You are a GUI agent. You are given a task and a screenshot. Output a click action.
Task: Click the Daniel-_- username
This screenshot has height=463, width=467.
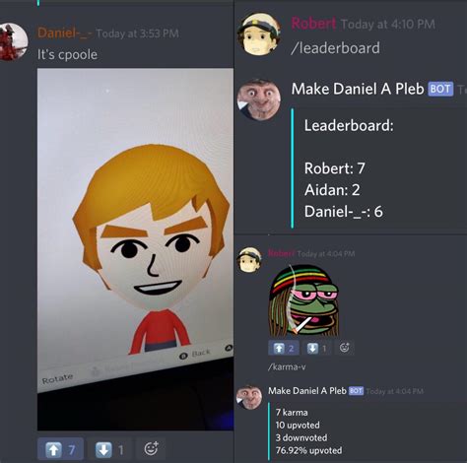click(64, 33)
